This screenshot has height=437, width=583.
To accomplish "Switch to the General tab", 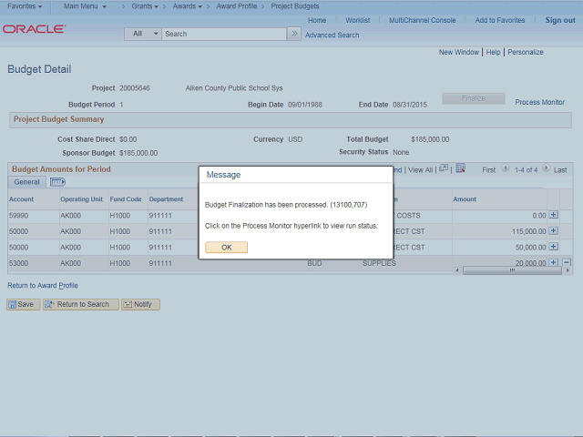I will [26, 182].
